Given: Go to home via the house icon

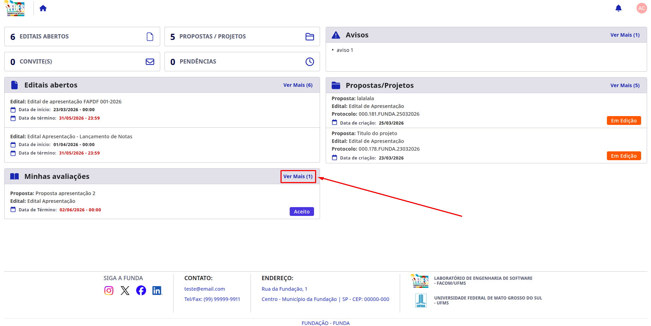Looking at the screenshot, I should (43, 8).
